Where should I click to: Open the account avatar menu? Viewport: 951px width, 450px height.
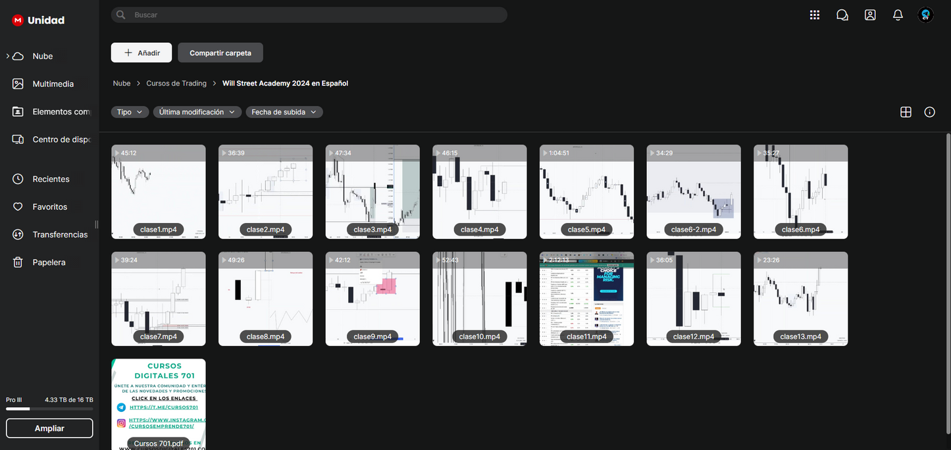926,15
